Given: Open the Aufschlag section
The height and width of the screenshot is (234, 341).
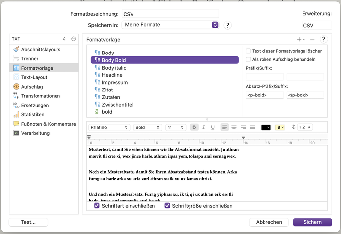Looking at the screenshot, I should 44,87.
